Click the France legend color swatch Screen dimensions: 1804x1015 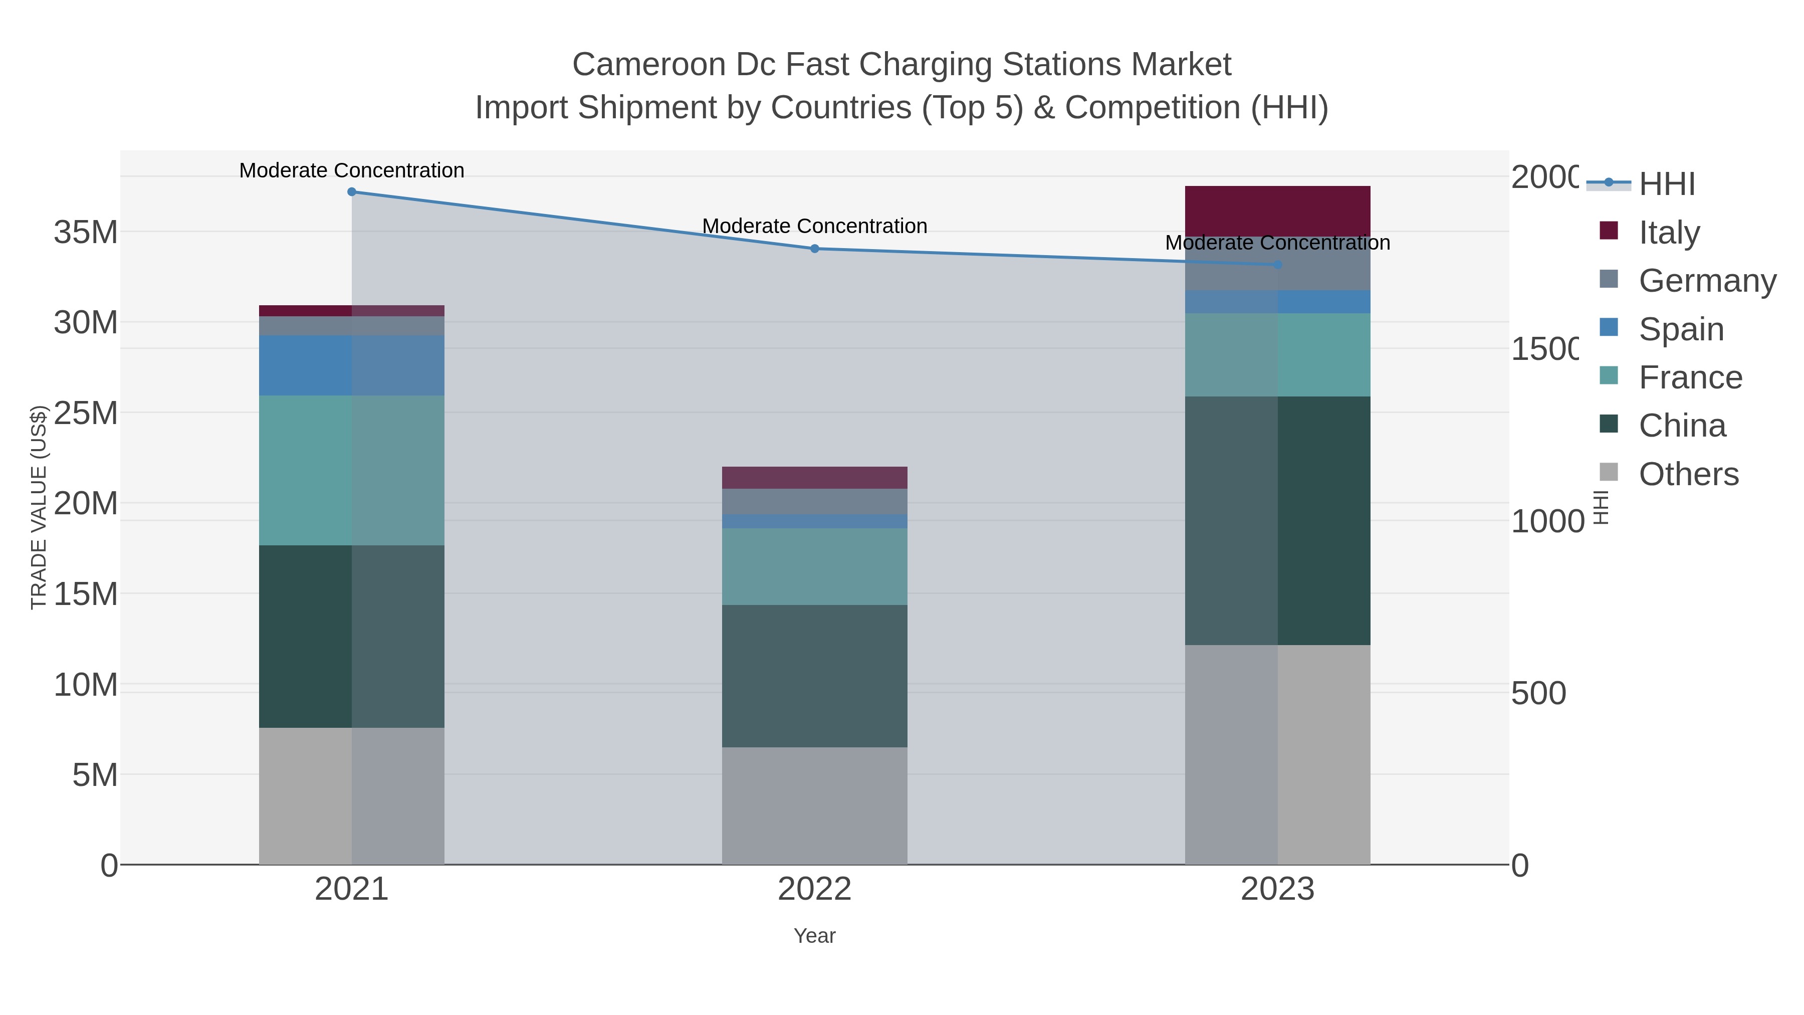pos(1609,375)
